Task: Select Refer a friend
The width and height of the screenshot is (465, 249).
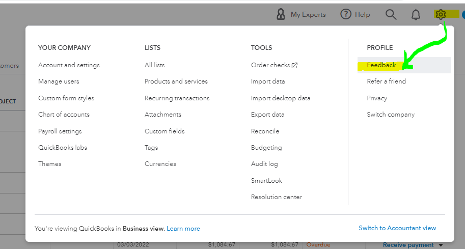Action: pos(387,81)
